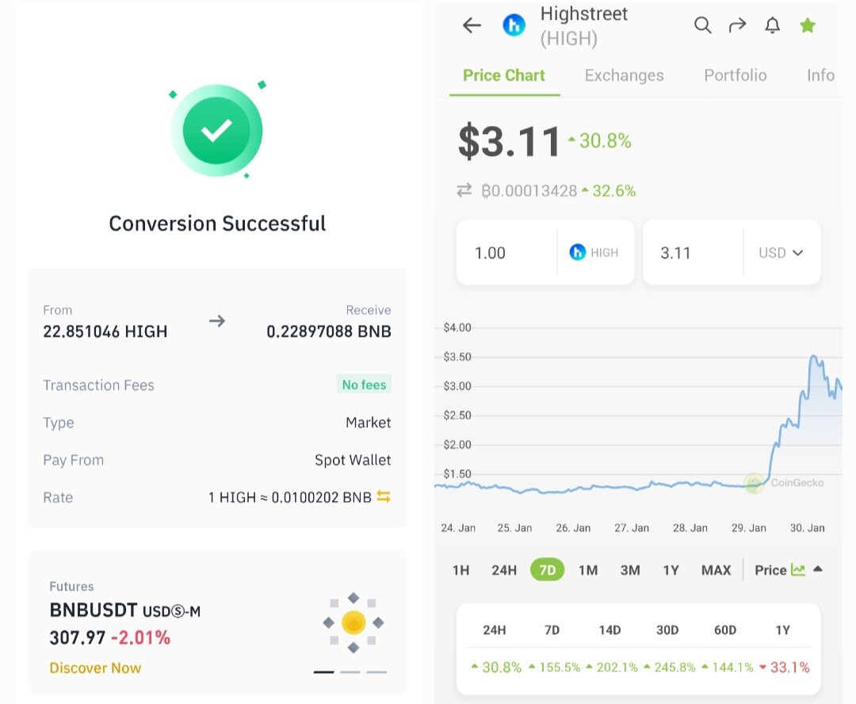The height and width of the screenshot is (704, 856).
Task: Share Highstreet via the share arrow icon
Action: 738,25
